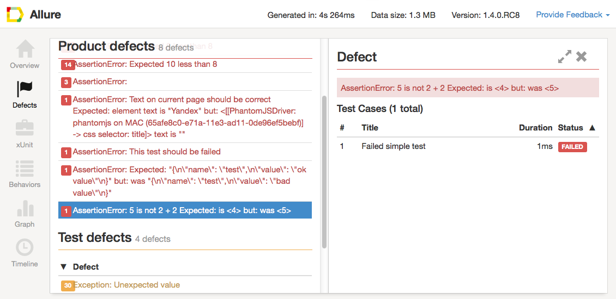Click the 'Test defects' section heading
616x299 pixels.
[95, 238]
